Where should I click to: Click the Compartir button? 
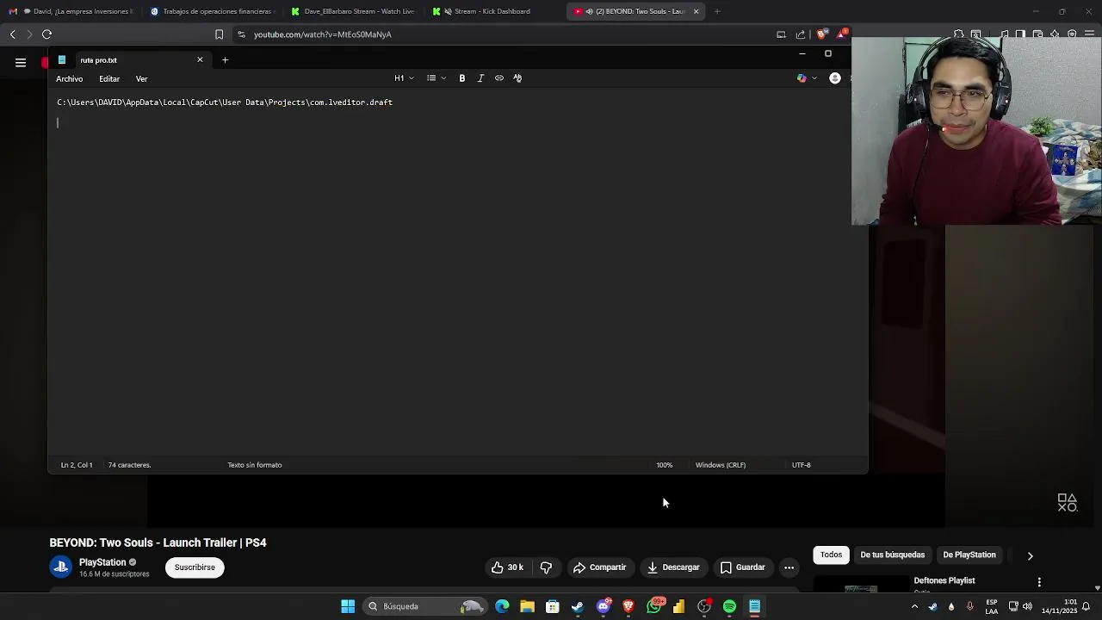[x=599, y=567]
